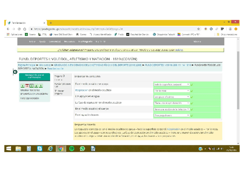Open the 'Son propulsores' dropdown
This screenshot has width=244, height=172.
171,115
